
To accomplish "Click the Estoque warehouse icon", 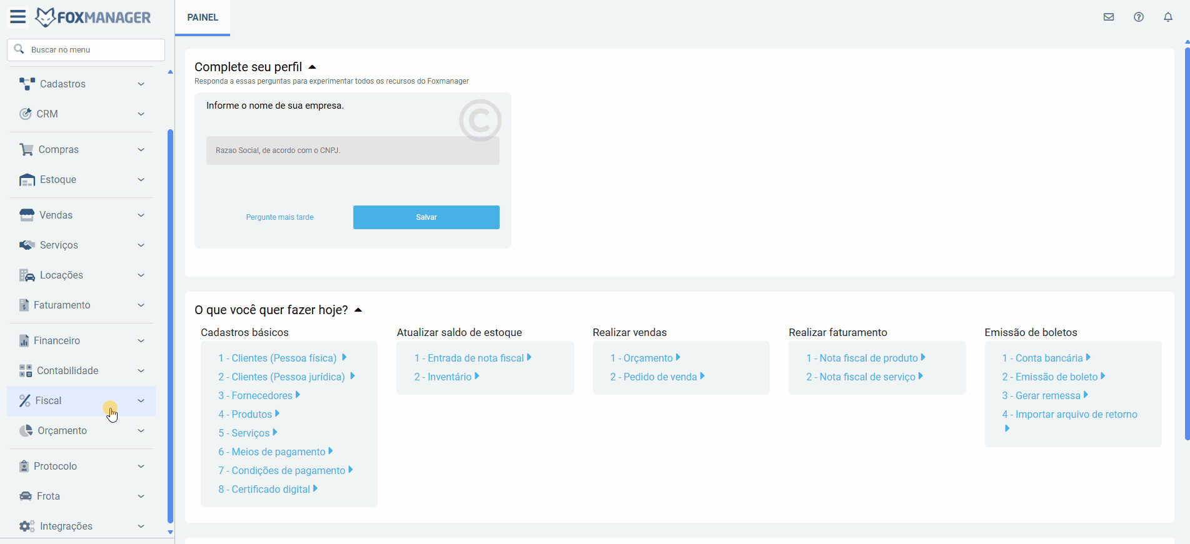I will click(x=27, y=180).
